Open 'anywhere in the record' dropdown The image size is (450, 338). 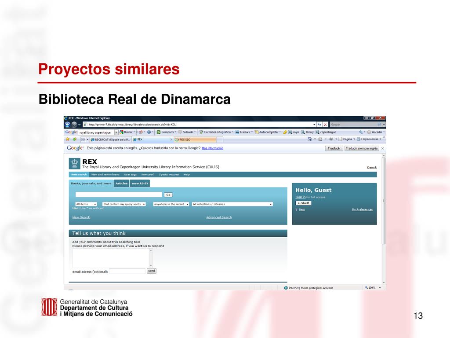171,204
